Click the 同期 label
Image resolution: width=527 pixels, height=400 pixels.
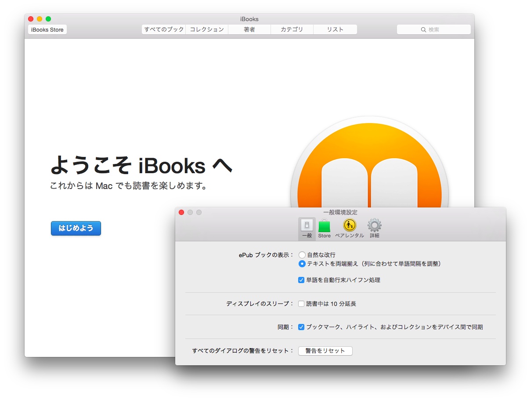pyautogui.click(x=285, y=327)
